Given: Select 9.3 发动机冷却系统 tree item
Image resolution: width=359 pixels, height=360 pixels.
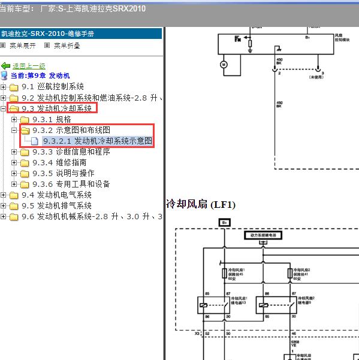Looking at the screenshot, I should coord(56,108).
